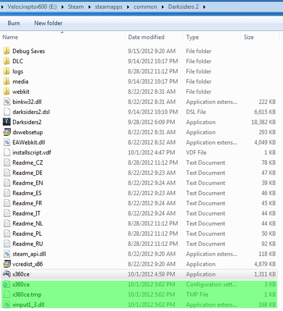Click the steam_api.dll file icon

click(7, 254)
